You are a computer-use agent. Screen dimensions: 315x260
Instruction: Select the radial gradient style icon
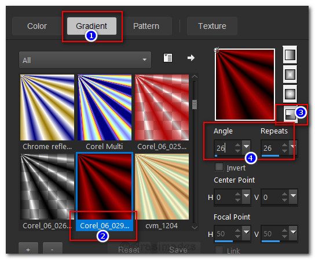(290, 114)
